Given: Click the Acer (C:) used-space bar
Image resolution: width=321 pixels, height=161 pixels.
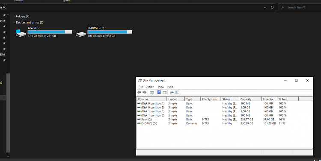Looking at the screenshot, I should click(50, 32).
